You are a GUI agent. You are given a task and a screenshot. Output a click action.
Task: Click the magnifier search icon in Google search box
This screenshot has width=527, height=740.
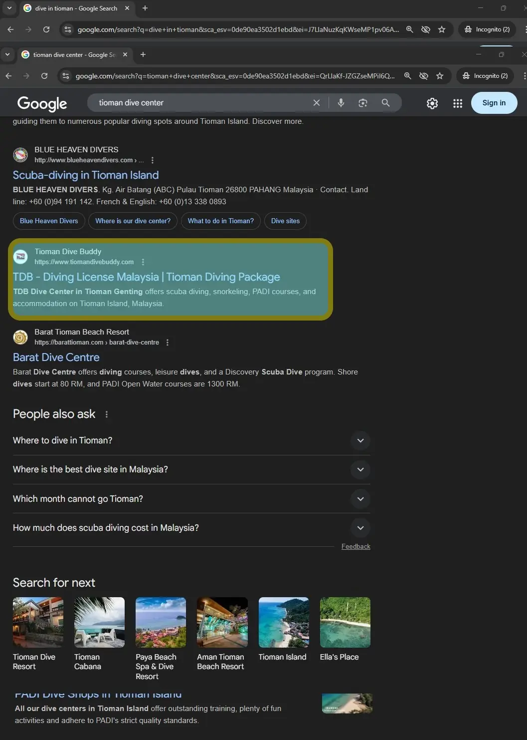pyautogui.click(x=385, y=103)
